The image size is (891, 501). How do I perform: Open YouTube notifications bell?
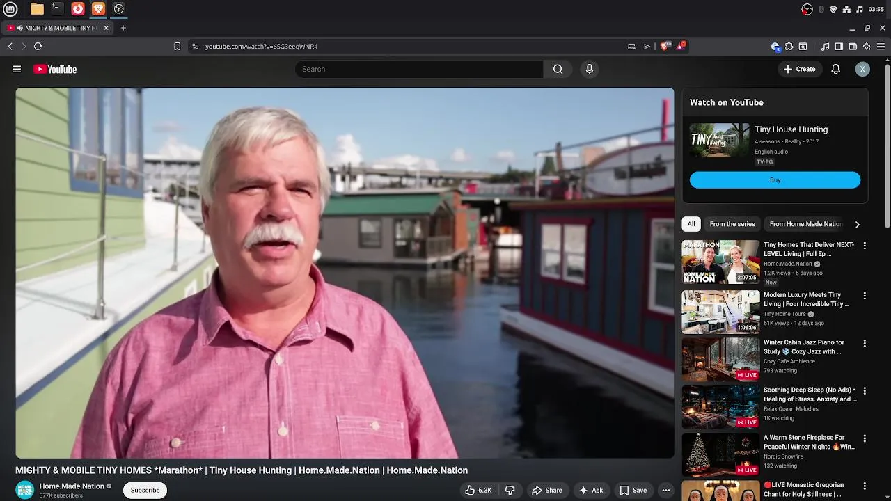pos(836,69)
